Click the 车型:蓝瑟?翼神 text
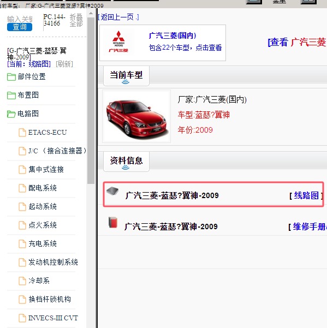This screenshot has height=328, width=327. click(204, 115)
